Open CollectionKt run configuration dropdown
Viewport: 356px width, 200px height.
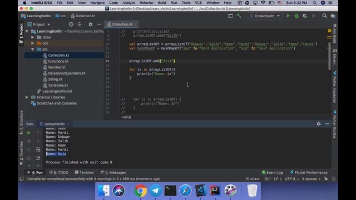pyautogui.click(x=265, y=16)
